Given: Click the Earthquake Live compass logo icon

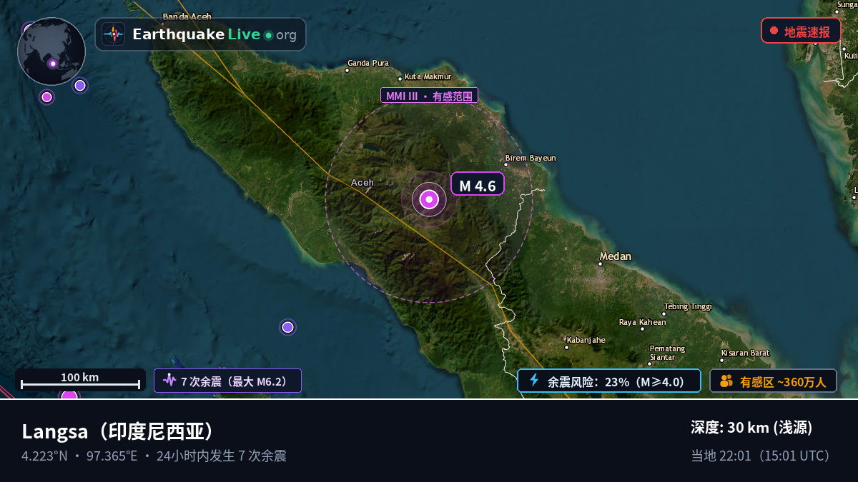Looking at the screenshot, I should pos(113,34).
